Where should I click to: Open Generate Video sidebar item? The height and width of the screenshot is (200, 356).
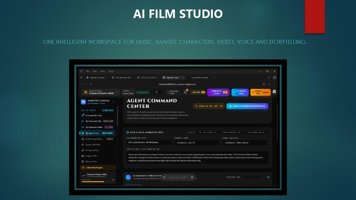click(x=98, y=127)
